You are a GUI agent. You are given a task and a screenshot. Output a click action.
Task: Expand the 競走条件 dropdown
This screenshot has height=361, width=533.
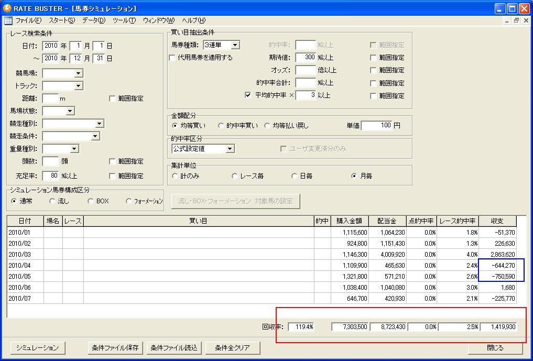95,136
